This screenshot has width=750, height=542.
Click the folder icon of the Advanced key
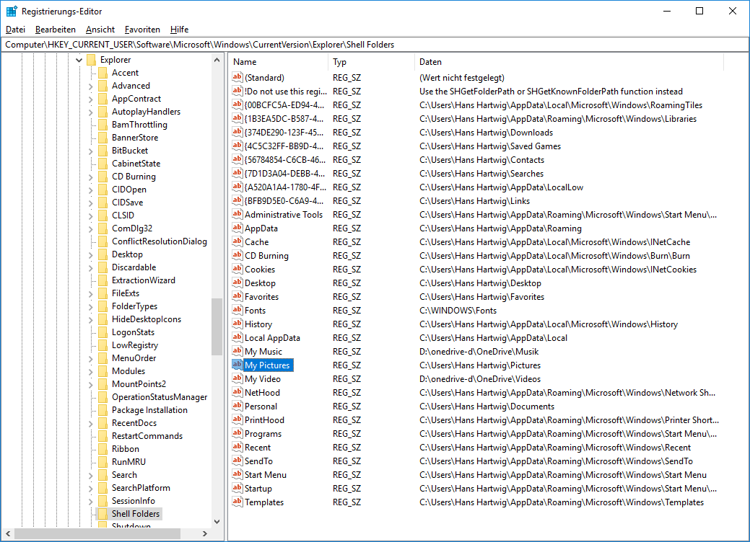click(x=103, y=86)
